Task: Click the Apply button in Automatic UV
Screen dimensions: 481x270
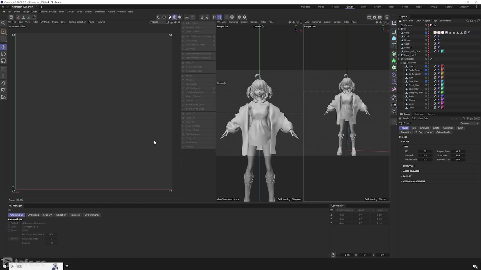Action: (x=14, y=239)
